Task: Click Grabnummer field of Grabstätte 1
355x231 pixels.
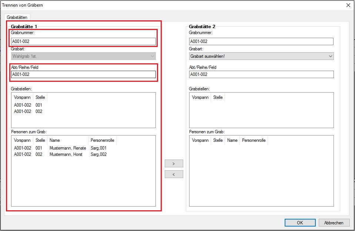Action: pos(83,41)
